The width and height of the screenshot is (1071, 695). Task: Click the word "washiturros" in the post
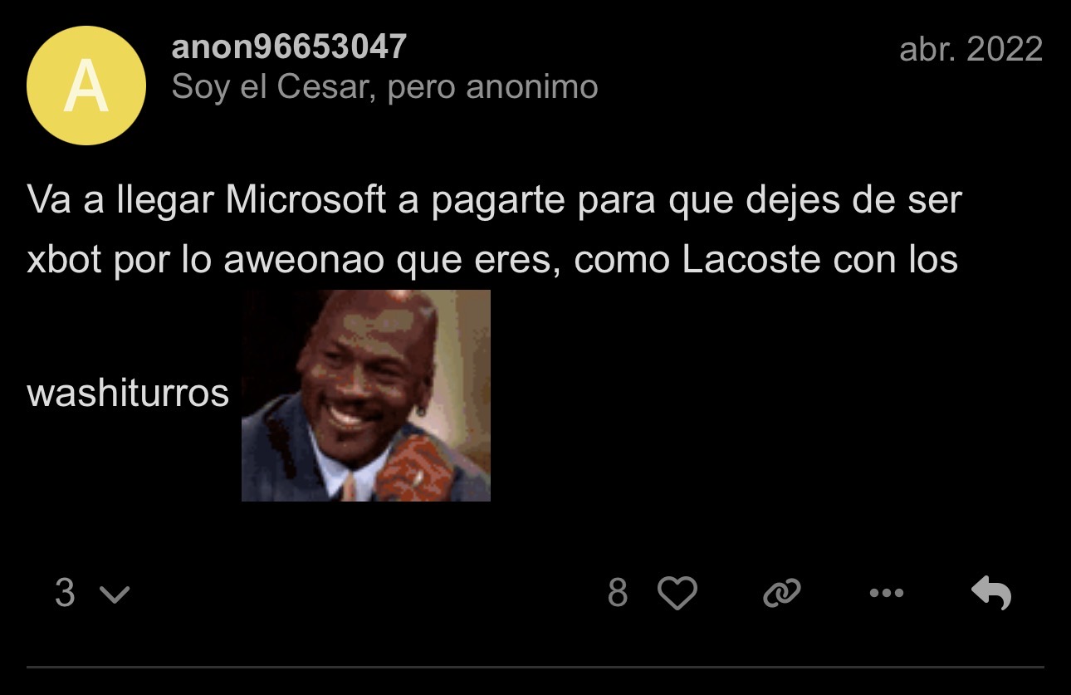(128, 393)
